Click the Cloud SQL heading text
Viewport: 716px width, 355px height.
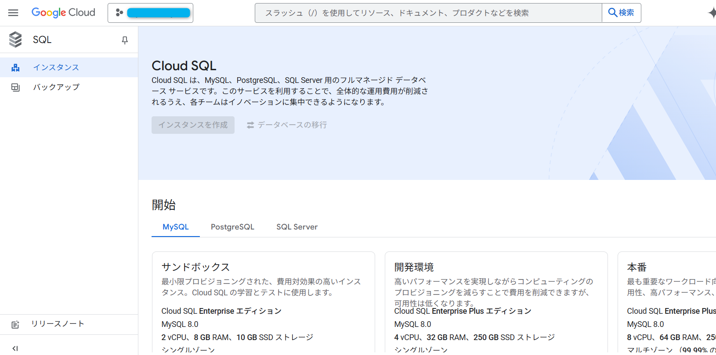[184, 66]
